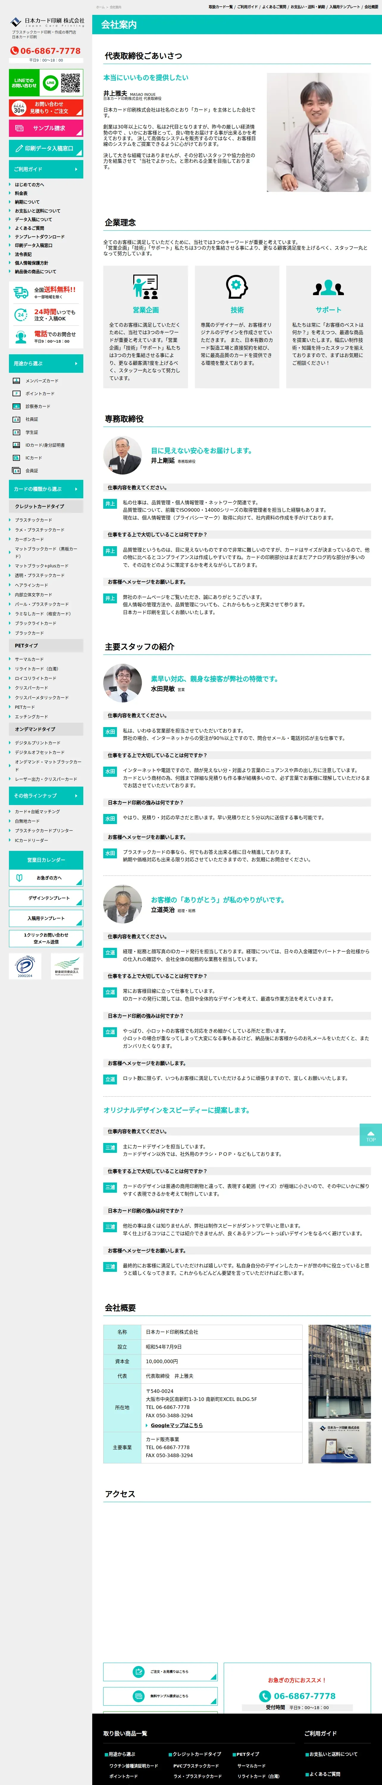The image size is (382, 1785).
Task: Click the footer phone icon beside 06-6867-7778
Action: [x=265, y=1696]
